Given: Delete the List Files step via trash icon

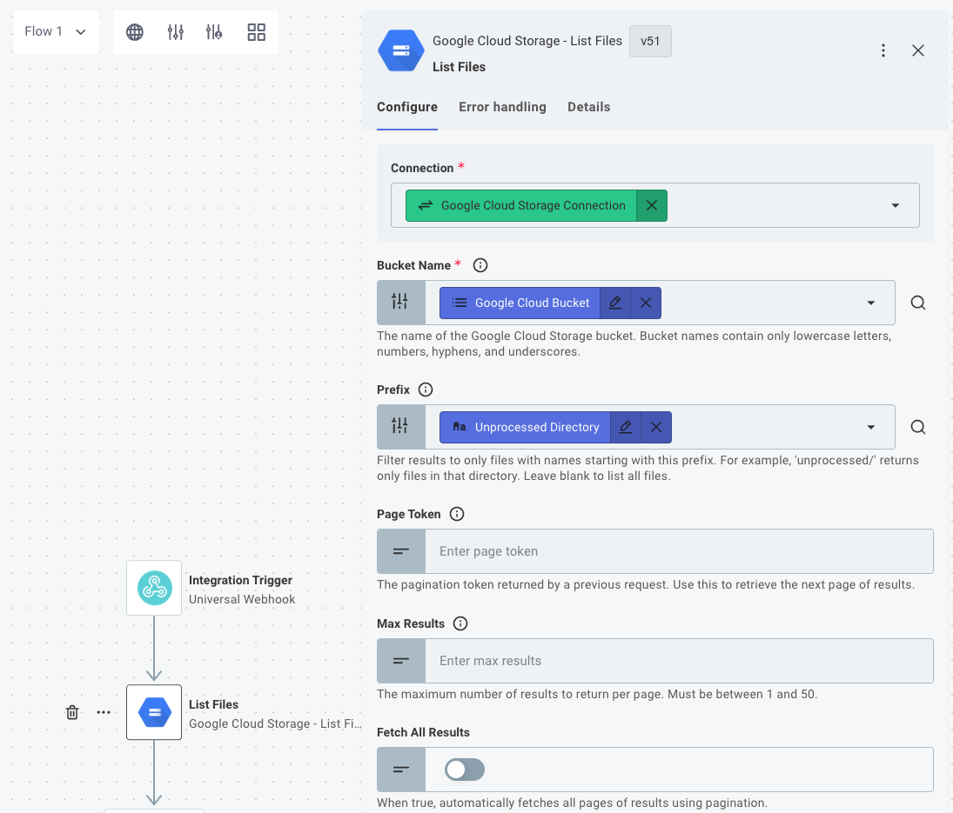Looking at the screenshot, I should coord(72,712).
